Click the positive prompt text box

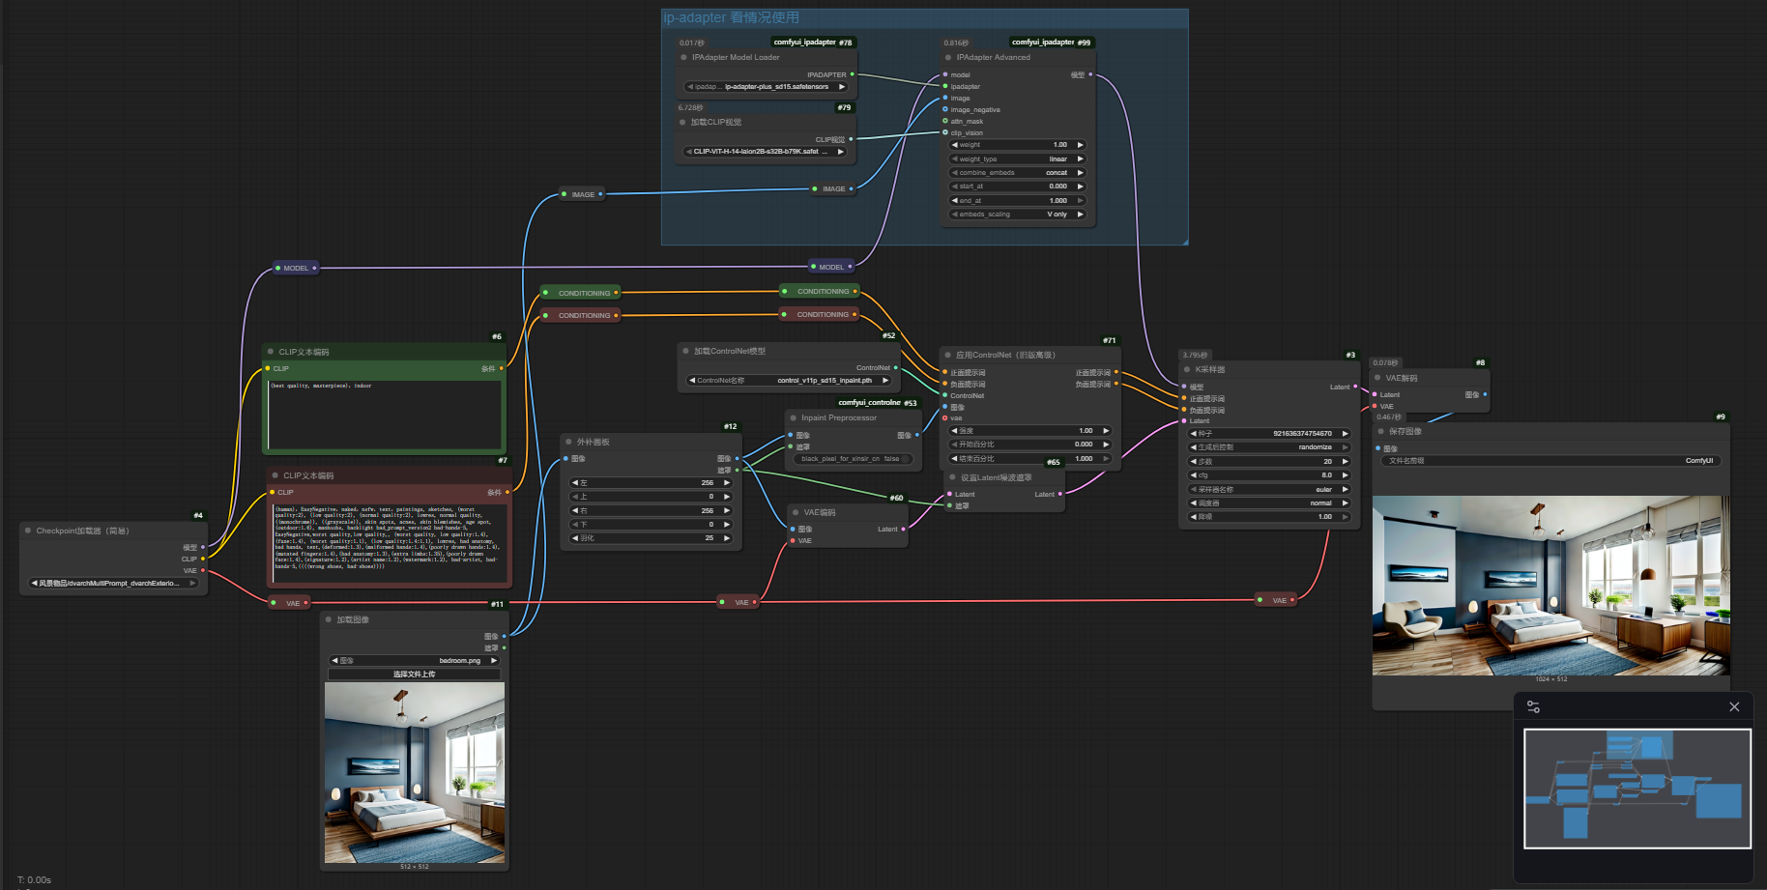pos(385,414)
